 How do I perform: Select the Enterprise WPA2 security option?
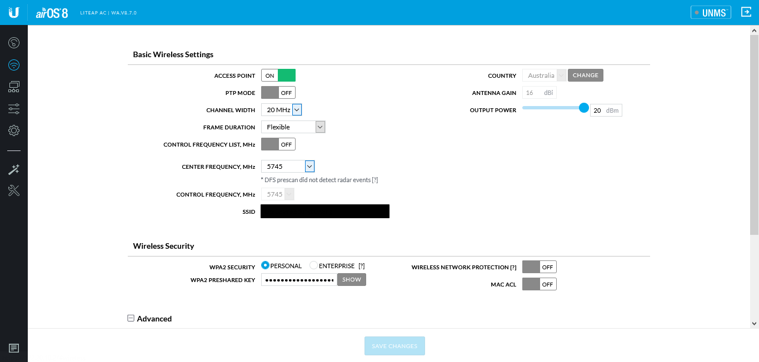tap(314, 266)
